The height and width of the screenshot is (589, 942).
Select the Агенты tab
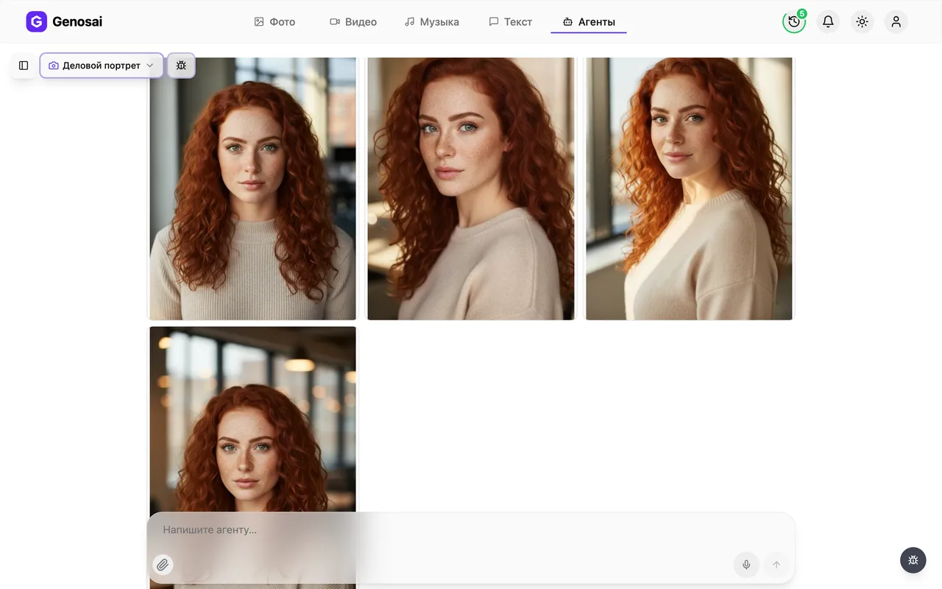(x=589, y=22)
